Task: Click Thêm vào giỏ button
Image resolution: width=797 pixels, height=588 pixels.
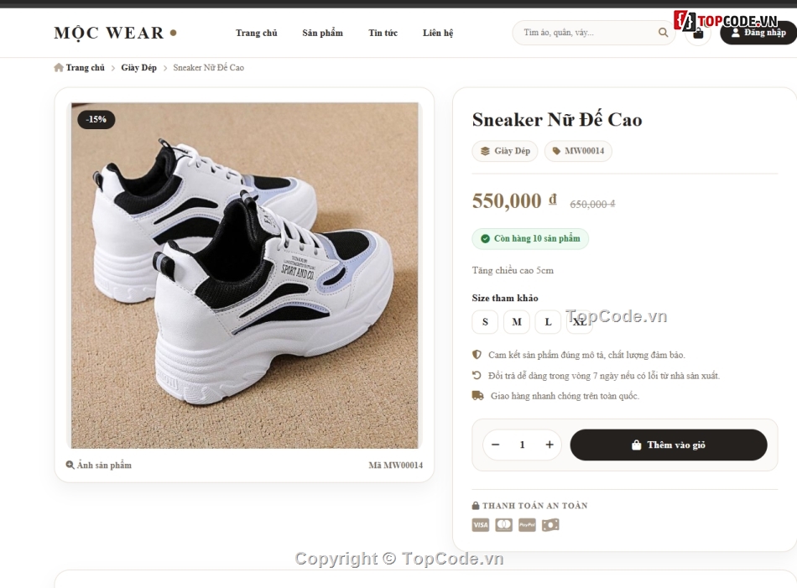Action: tap(669, 445)
